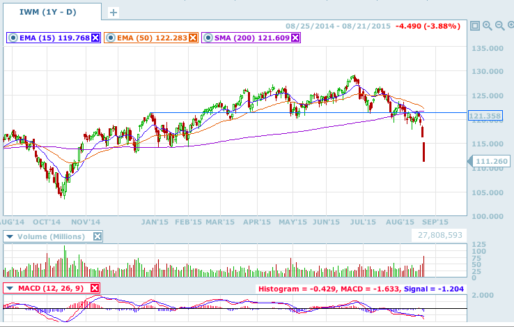The width and height of the screenshot is (514, 327).
Task: Click the SMA (200) 121.609 label
Action: click(251, 38)
